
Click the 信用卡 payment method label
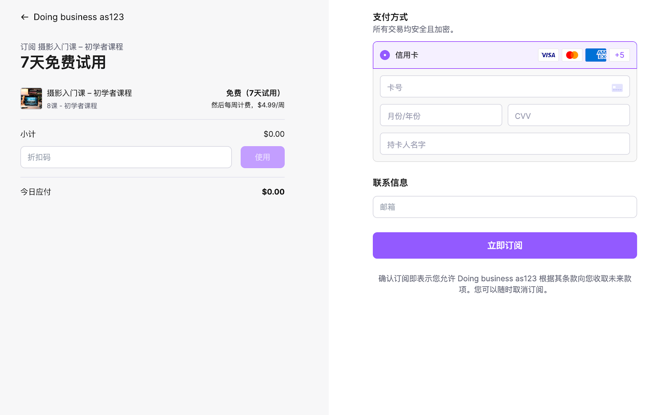click(x=407, y=55)
